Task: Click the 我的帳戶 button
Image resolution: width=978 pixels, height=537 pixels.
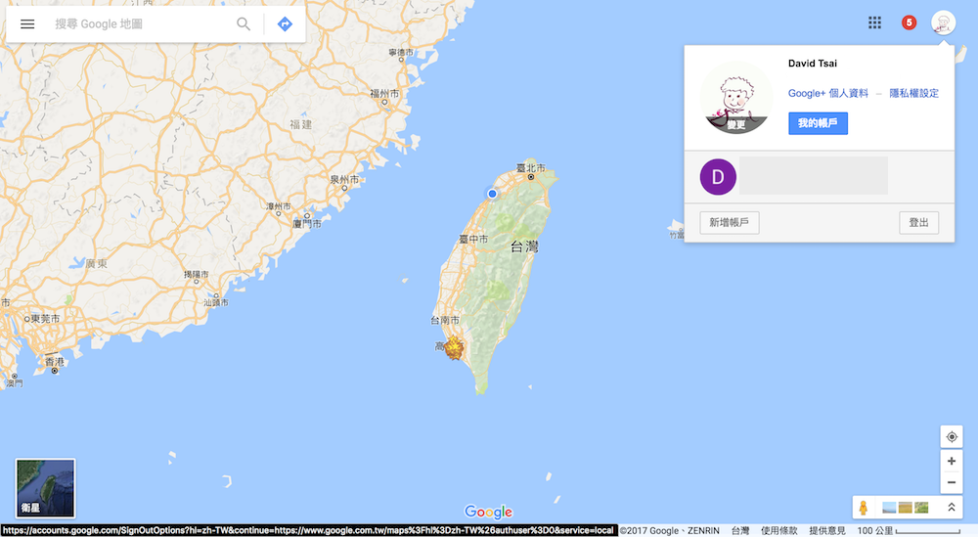Action: coord(818,123)
